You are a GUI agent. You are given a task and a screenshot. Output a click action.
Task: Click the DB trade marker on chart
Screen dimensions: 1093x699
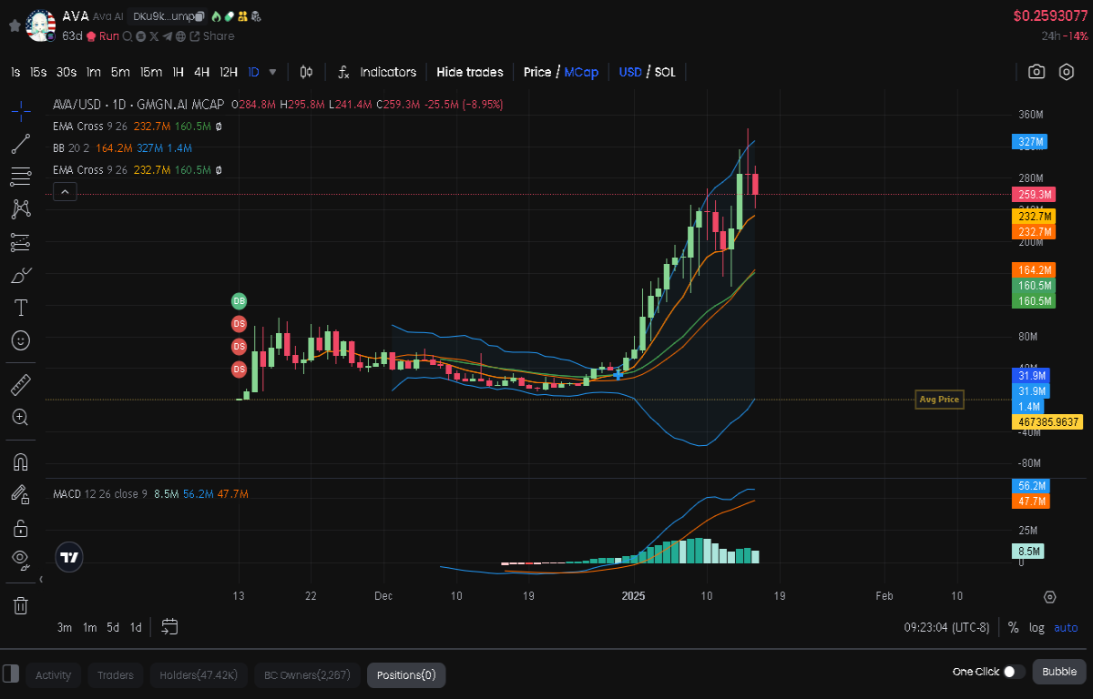tap(239, 300)
